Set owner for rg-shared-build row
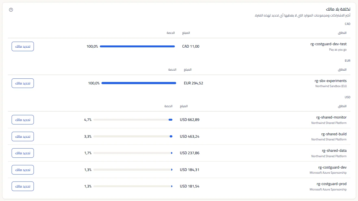This screenshot has width=358, height=201. [23, 136]
